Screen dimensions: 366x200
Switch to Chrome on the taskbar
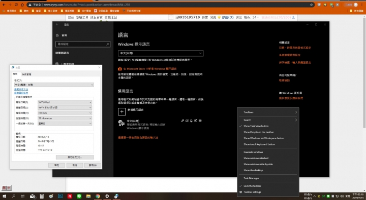point(98,196)
